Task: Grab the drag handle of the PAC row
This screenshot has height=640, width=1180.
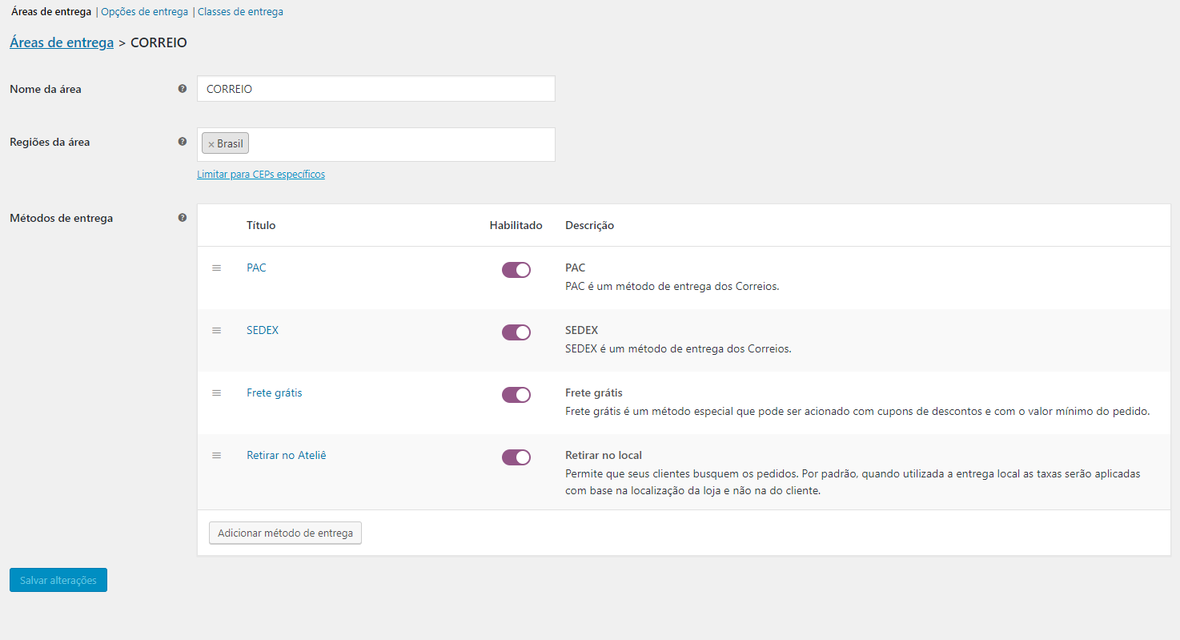Action: coord(216,268)
